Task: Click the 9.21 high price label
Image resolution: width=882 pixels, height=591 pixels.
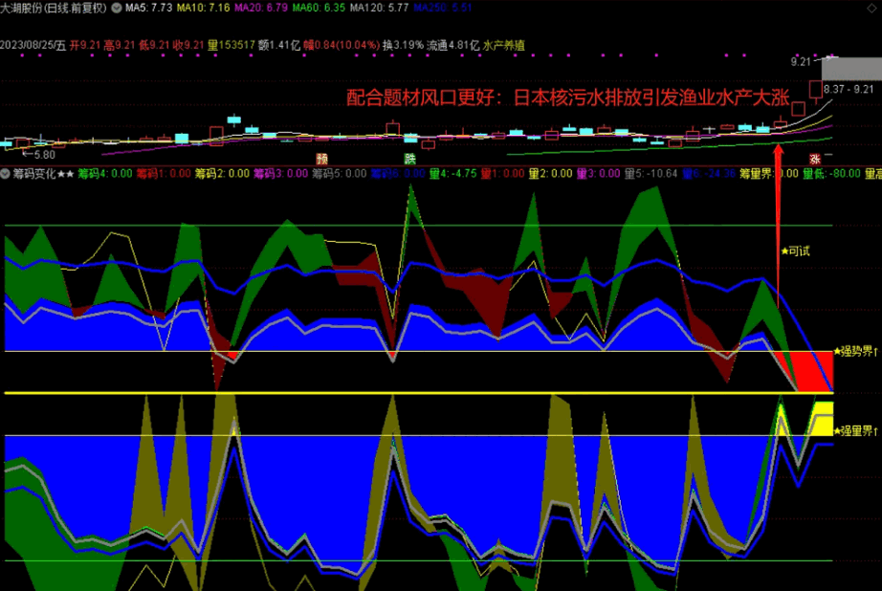Action: tap(801, 62)
